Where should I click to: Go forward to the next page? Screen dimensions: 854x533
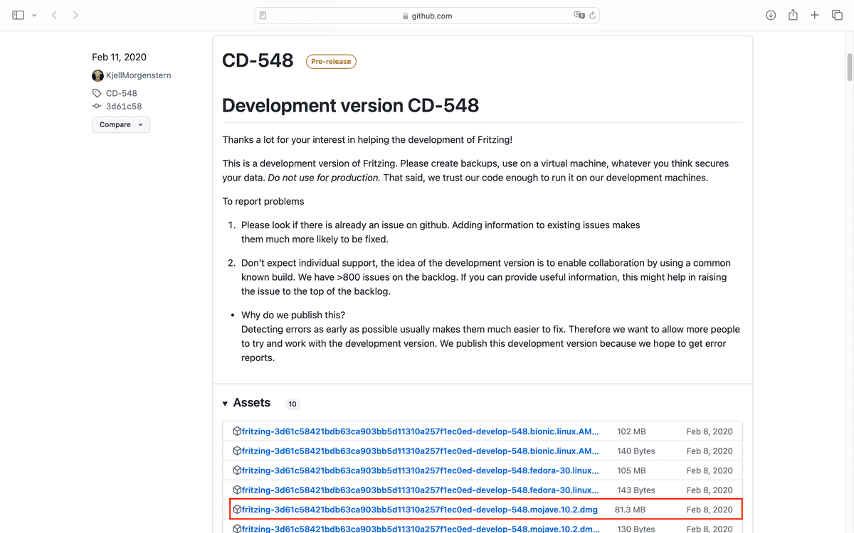click(75, 15)
